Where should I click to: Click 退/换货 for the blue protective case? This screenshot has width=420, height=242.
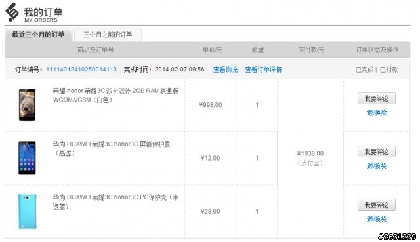click(x=377, y=219)
